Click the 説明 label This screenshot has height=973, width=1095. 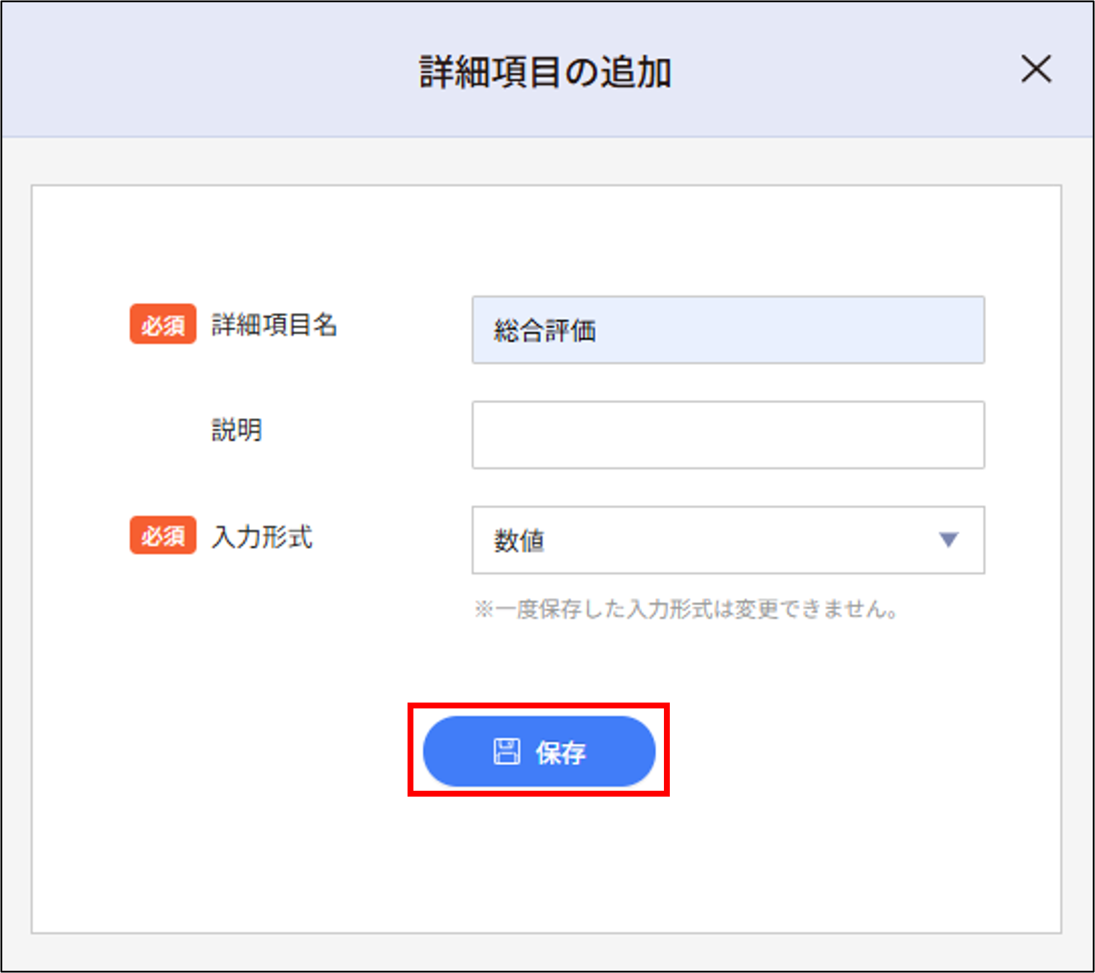click(x=236, y=430)
